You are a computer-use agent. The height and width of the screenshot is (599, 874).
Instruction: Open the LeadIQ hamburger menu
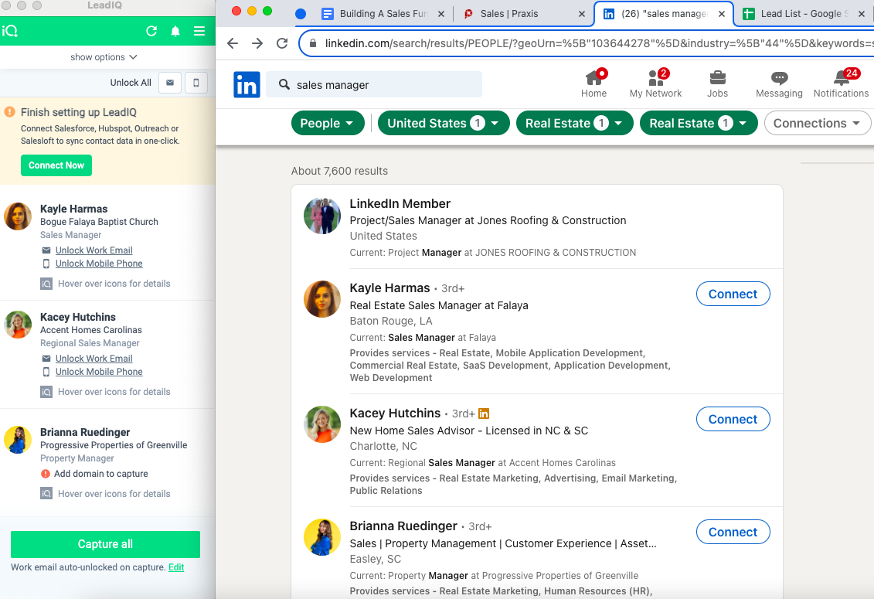click(199, 31)
